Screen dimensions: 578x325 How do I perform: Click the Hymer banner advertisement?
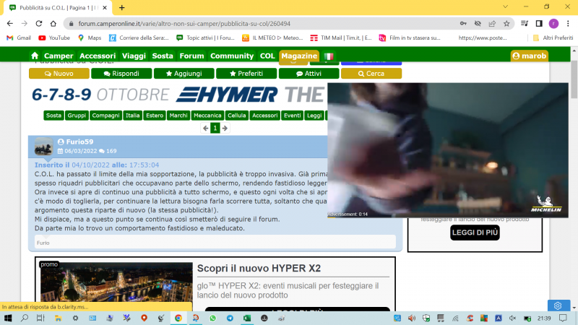[x=179, y=95]
